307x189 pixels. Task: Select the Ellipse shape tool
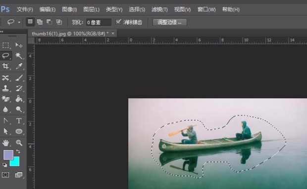click(x=19, y=131)
